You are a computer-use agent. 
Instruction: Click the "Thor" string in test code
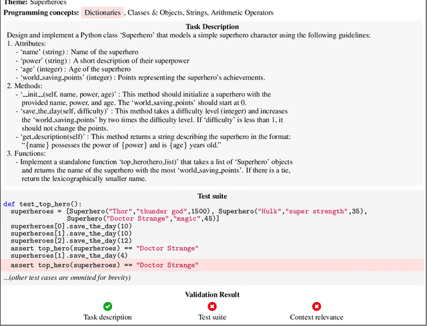pos(120,212)
